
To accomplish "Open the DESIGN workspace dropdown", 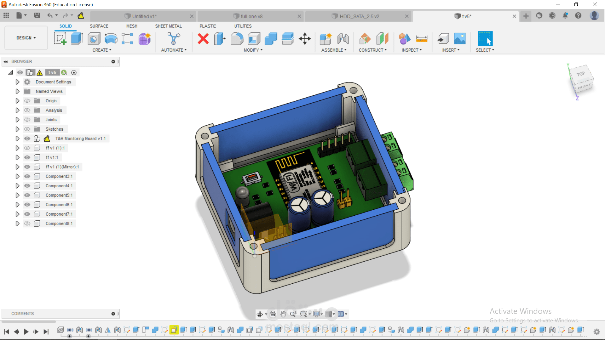I will [26, 38].
